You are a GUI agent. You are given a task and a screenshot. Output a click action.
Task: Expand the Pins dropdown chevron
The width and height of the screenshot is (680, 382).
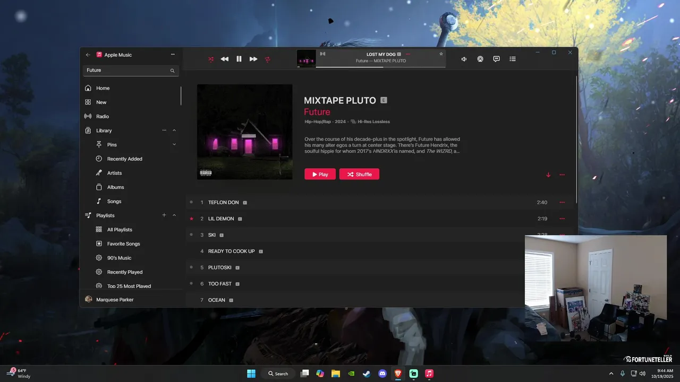point(174,144)
